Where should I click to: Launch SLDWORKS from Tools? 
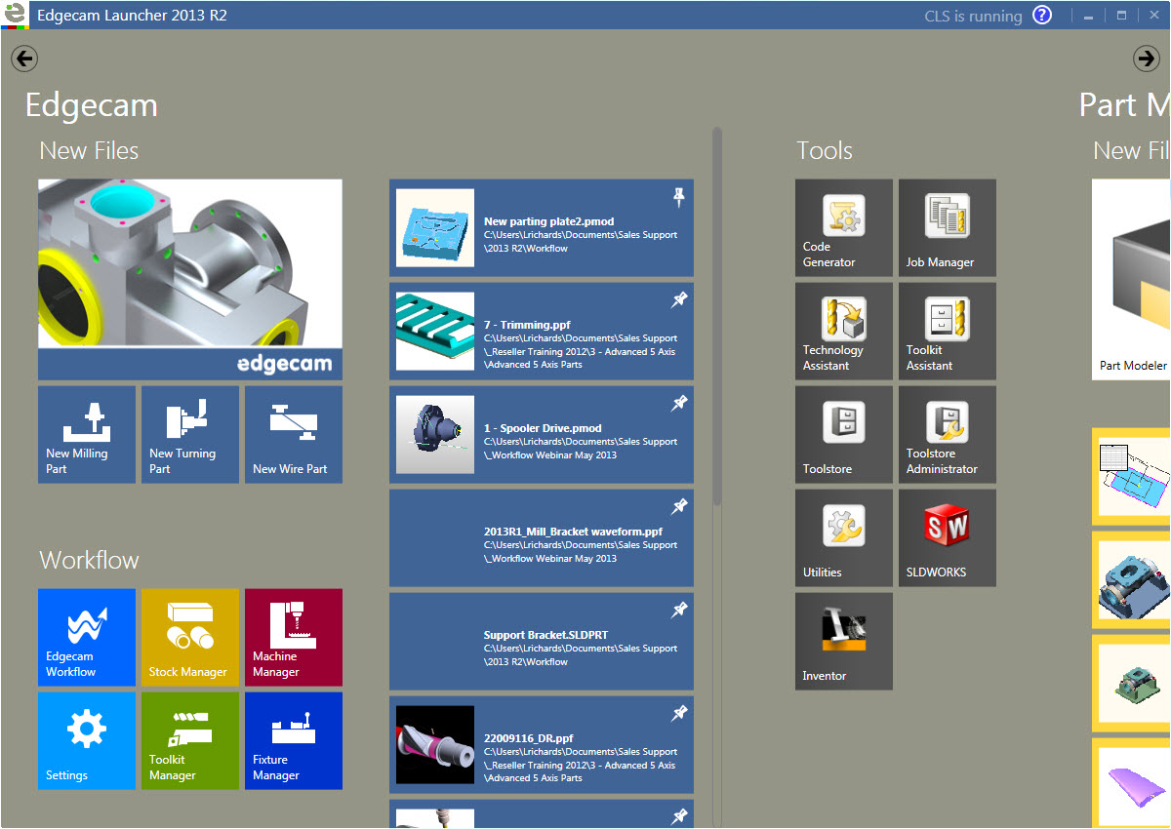[x=947, y=537]
